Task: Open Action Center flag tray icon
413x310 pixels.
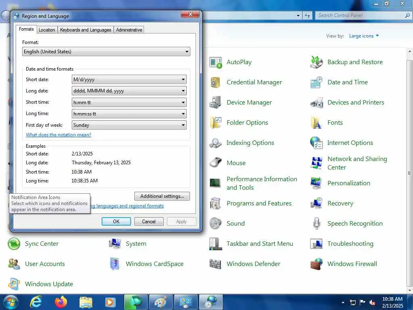Action: [x=363, y=302]
